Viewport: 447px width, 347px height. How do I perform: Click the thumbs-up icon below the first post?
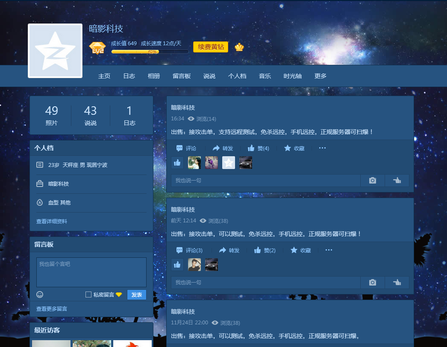(x=177, y=163)
